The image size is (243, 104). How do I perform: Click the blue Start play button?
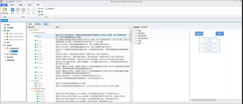13,10
